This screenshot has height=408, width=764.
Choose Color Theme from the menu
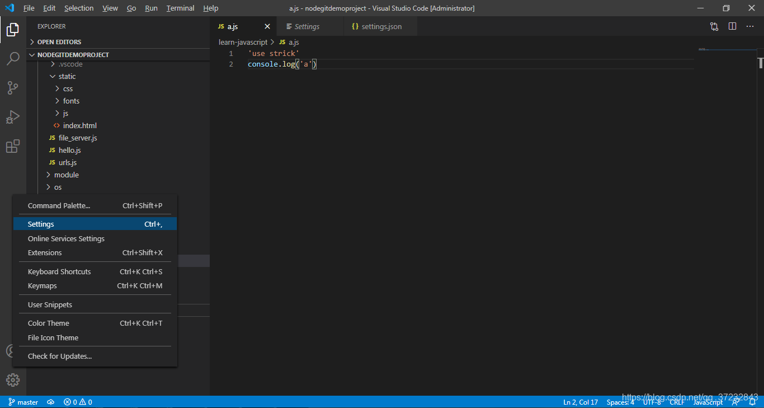[95, 323]
